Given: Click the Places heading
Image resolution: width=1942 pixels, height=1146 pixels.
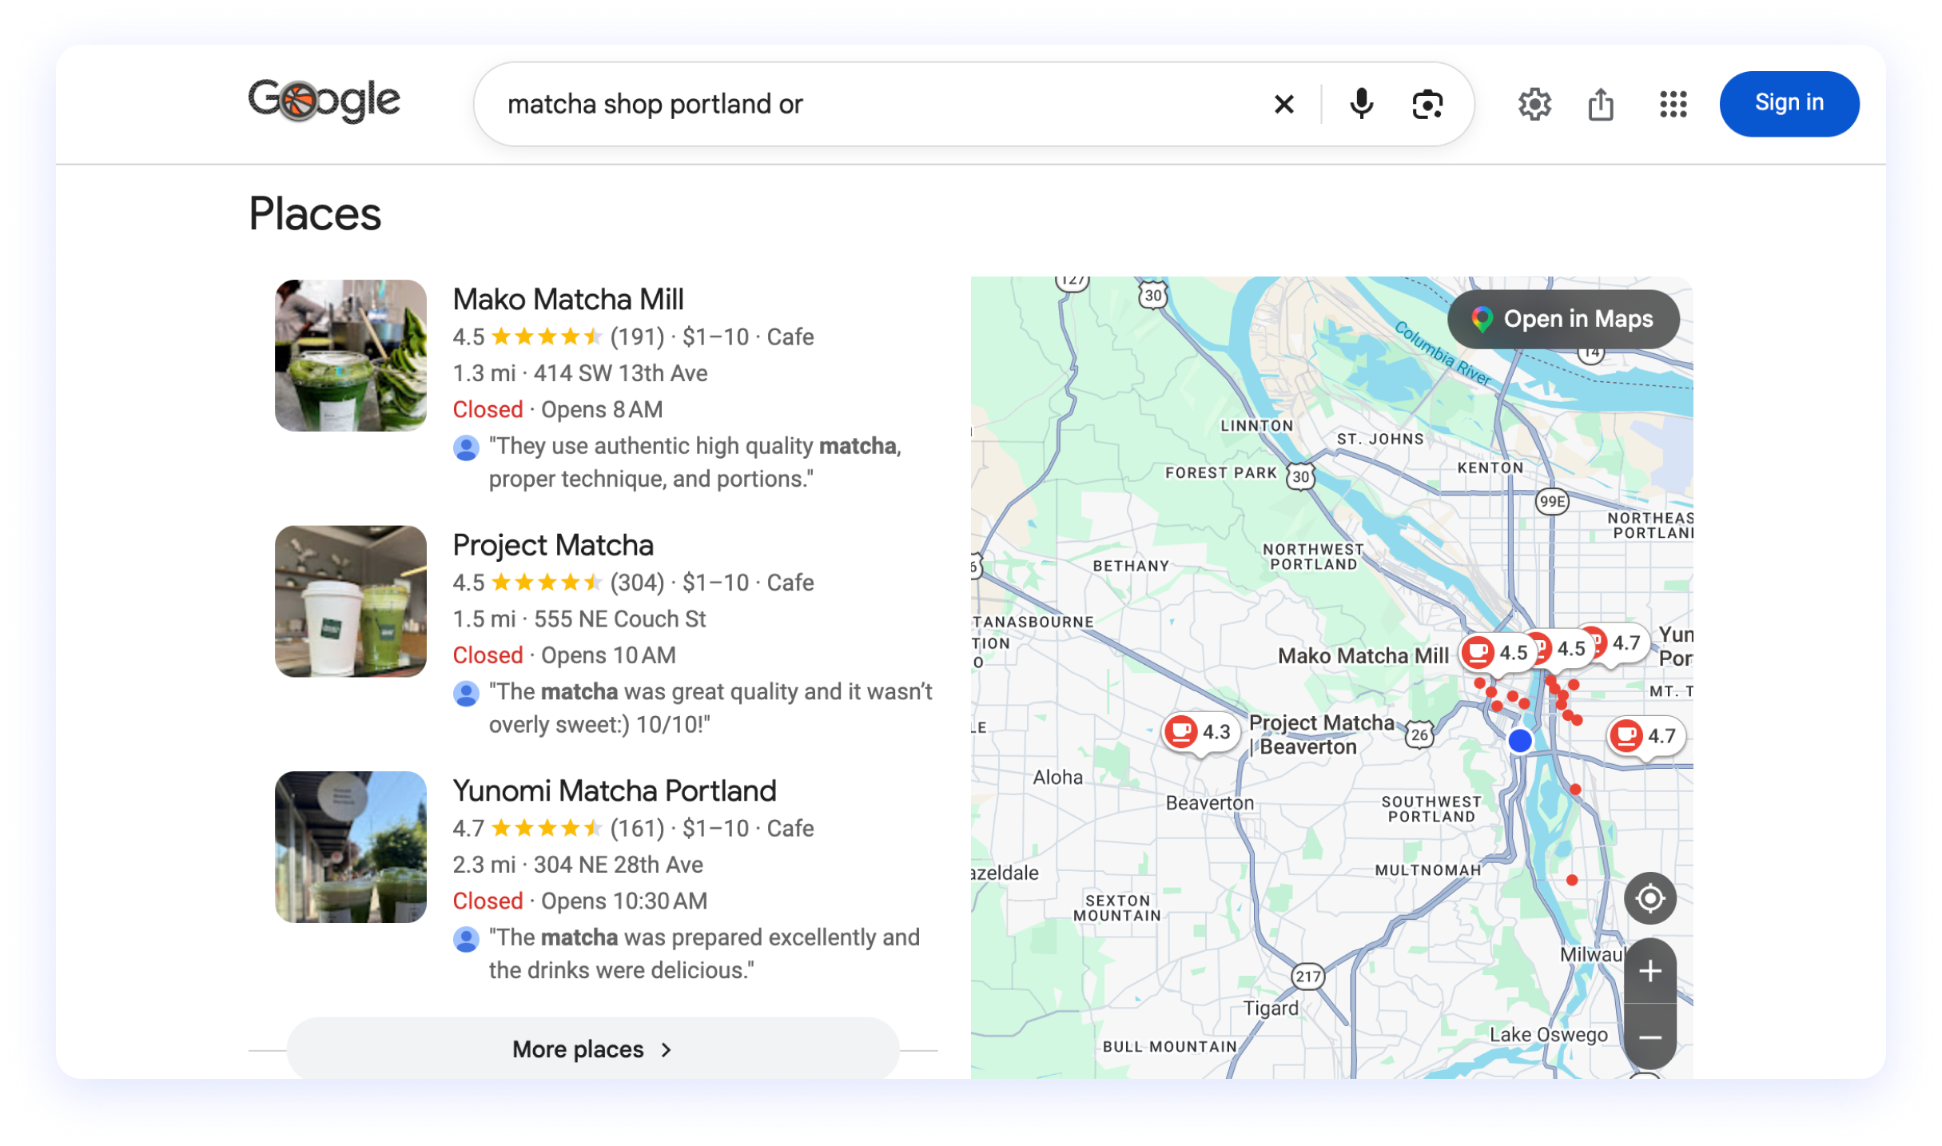Looking at the screenshot, I should (x=315, y=214).
